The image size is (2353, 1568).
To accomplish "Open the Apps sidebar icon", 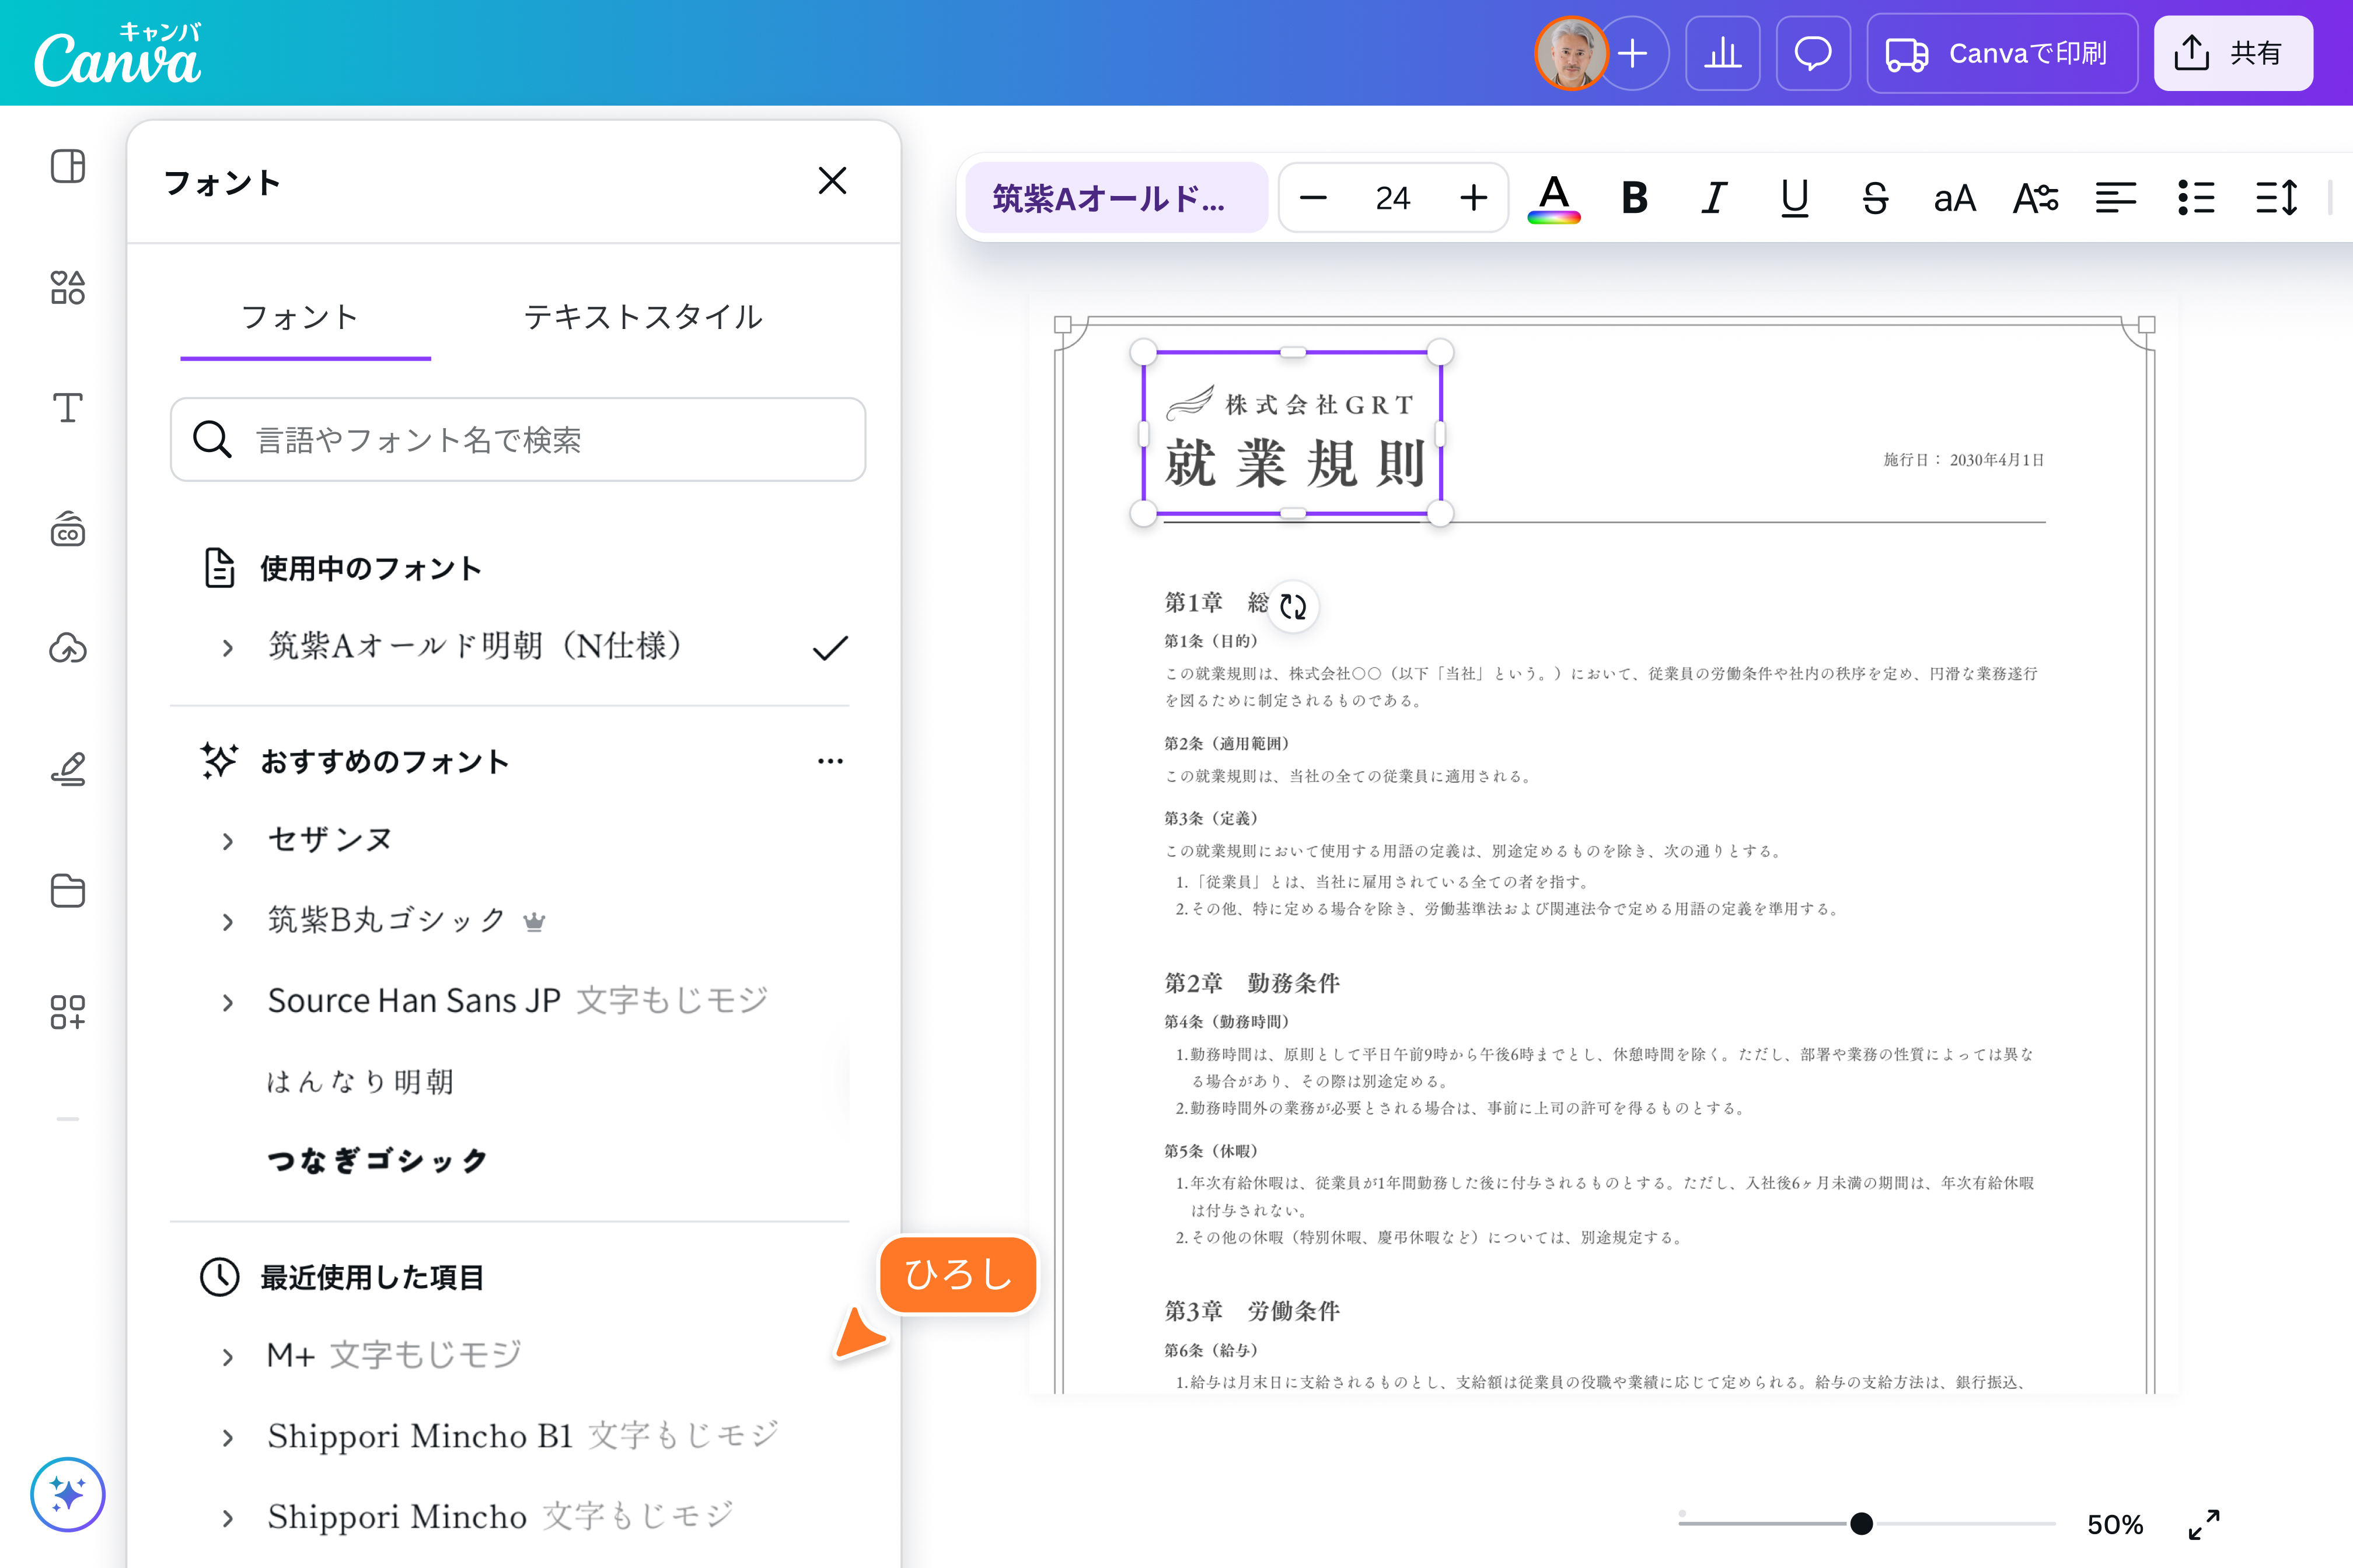I will 68,1011.
